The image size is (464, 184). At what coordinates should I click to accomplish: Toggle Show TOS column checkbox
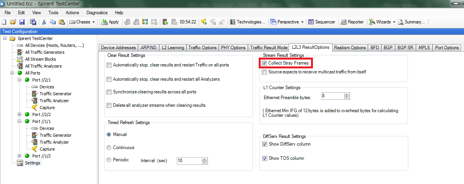pos(264,158)
